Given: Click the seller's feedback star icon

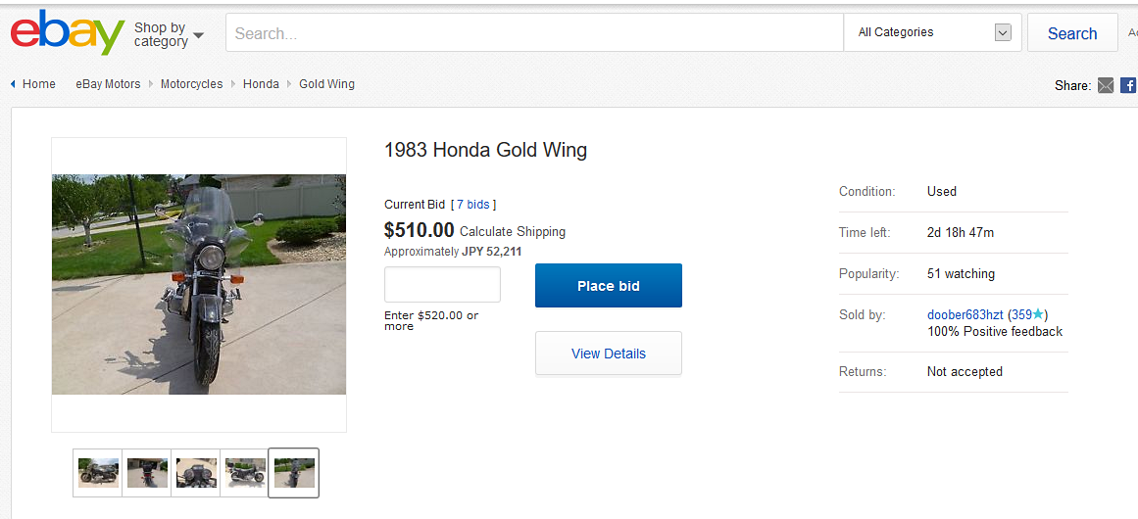Looking at the screenshot, I should [x=1038, y=314].
